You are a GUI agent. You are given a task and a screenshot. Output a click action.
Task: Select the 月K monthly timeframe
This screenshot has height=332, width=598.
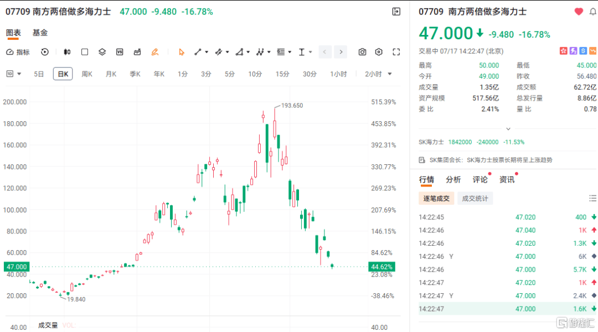coord(111,74)
